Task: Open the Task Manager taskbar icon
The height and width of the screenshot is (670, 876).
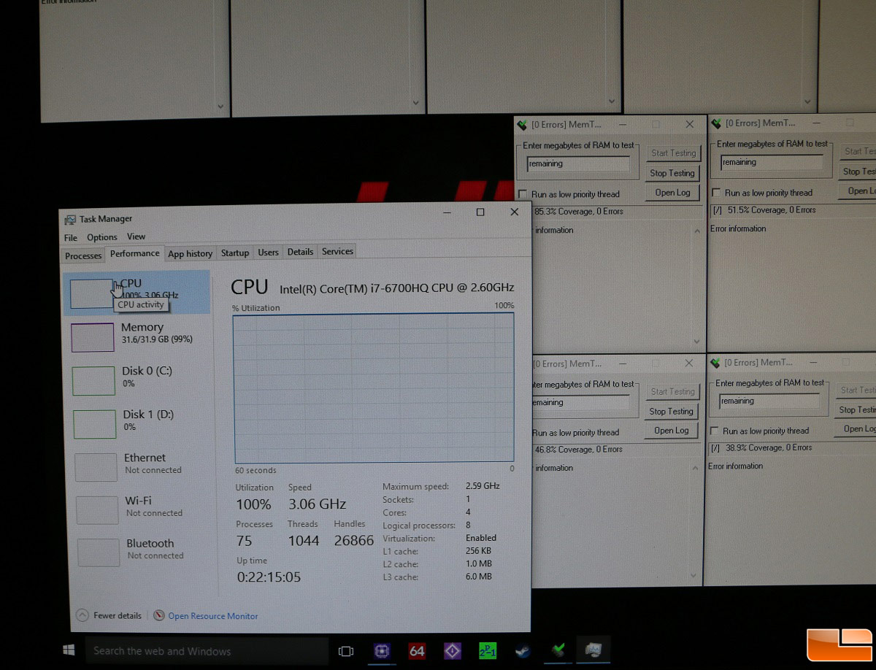Action: [x=593, y=650]
